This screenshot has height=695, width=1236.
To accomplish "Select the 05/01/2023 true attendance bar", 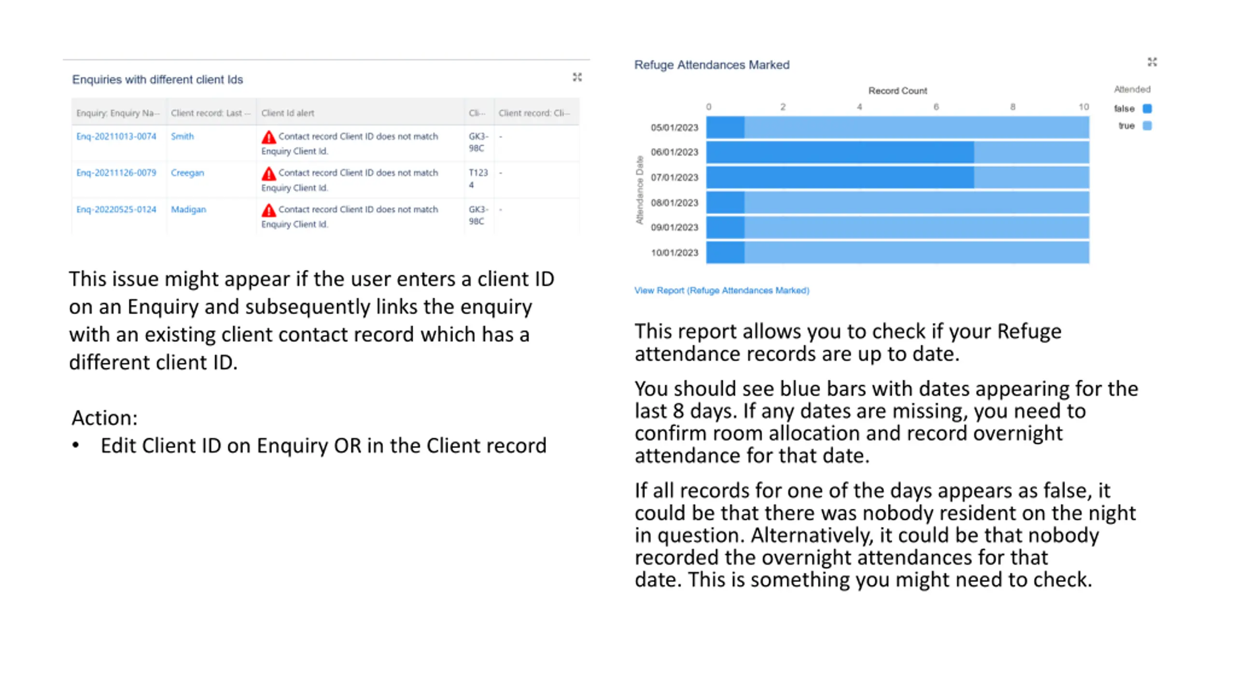I will point(916,127).
